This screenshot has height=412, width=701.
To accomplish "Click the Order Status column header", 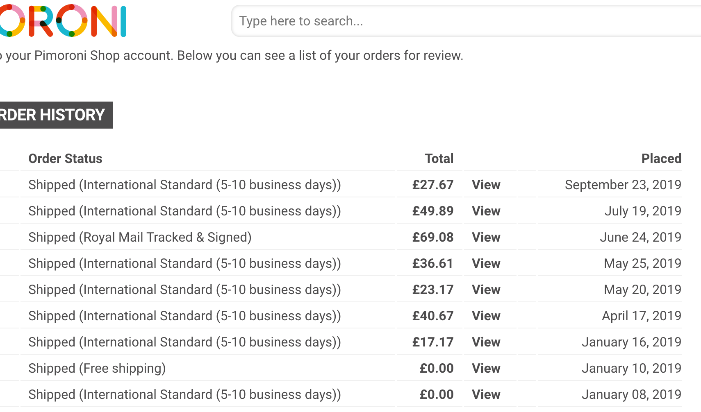I will click(x=65, y=159).
